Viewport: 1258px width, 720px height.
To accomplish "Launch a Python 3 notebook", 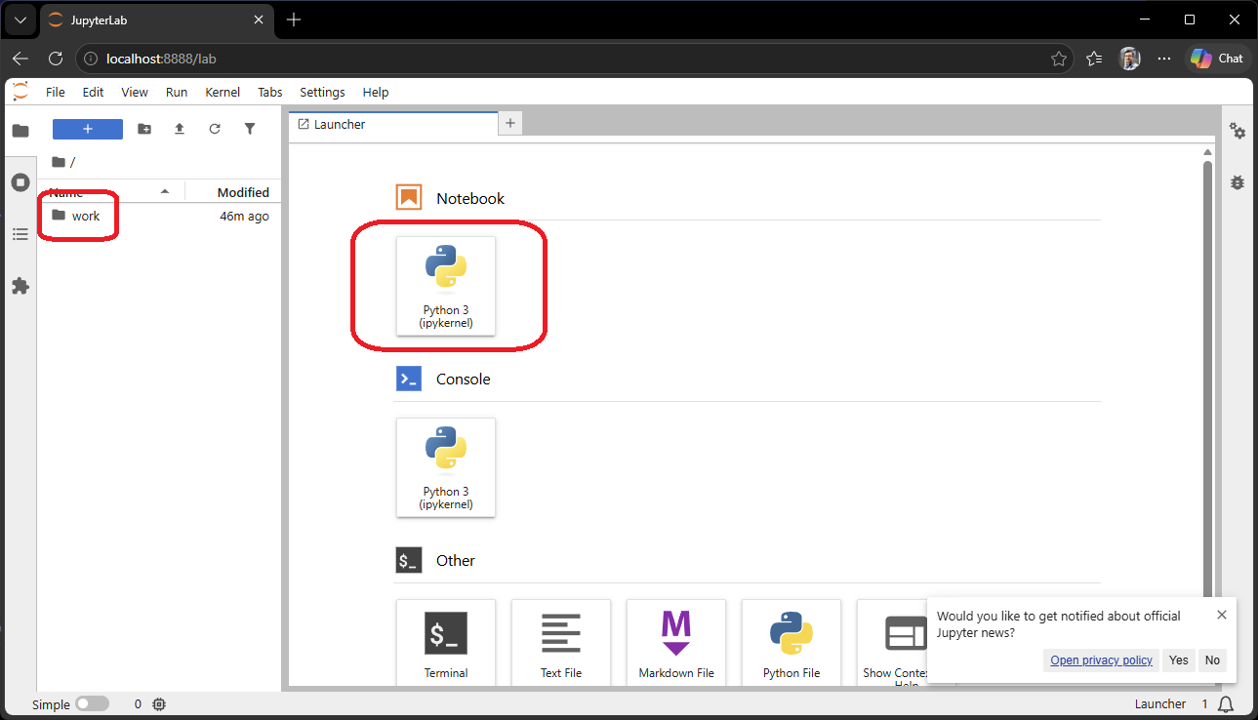I will pyautogui.click(x=446, y=286).
